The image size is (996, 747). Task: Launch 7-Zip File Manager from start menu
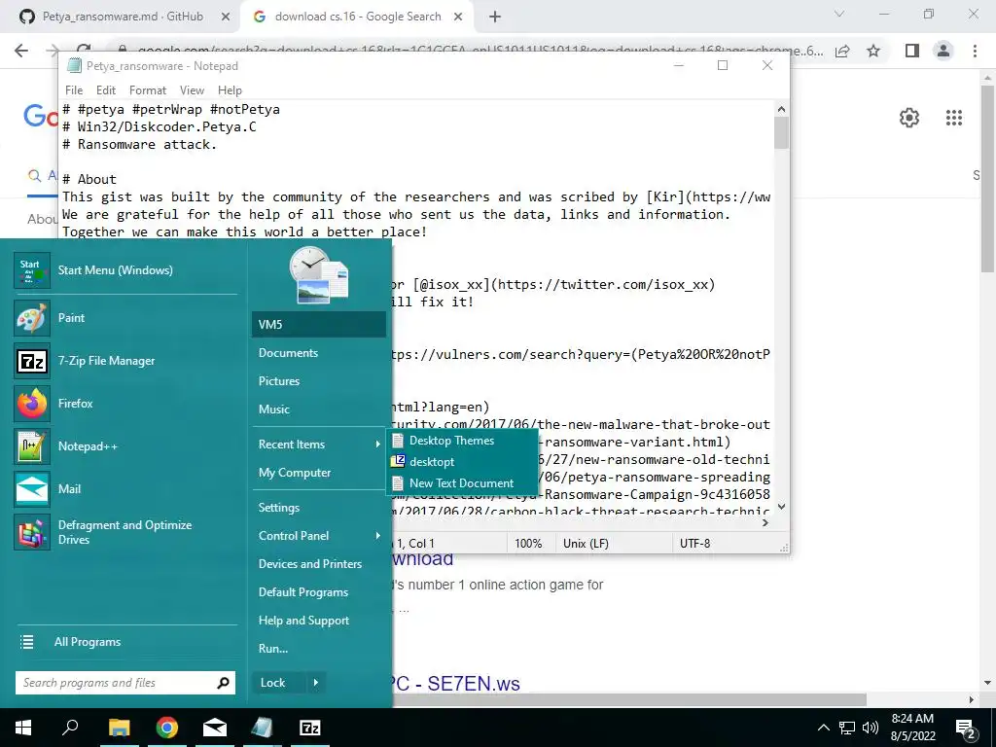pos(125,361)
